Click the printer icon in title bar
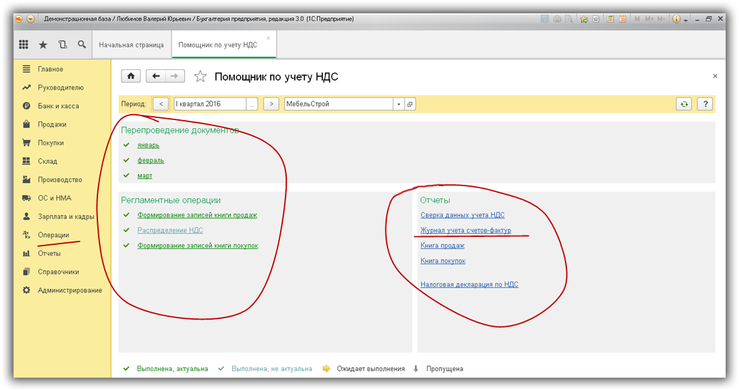Image resolution: width=739 pixels, height=391 pixels. (557, 19)
